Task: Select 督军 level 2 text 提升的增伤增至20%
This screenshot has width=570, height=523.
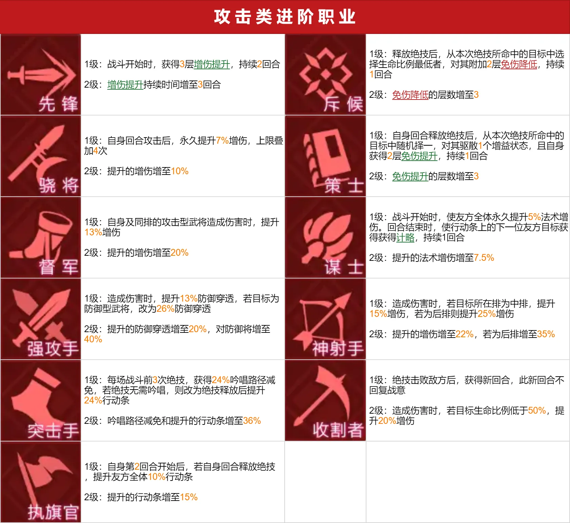Action: [x=148, y=253]
